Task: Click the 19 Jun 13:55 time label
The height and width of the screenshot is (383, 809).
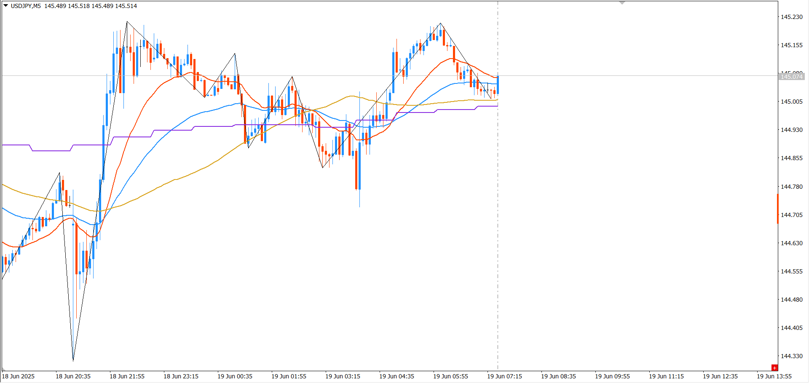Action: [774, 376]
